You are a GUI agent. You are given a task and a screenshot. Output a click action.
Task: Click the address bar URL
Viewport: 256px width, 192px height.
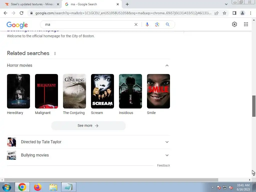coord(123,13)
